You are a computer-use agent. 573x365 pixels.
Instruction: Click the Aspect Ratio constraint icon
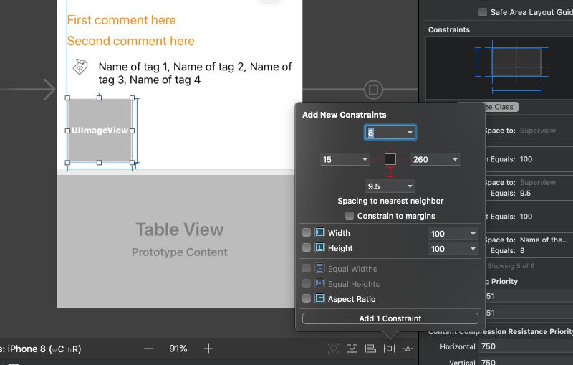[x=319, y=298]
